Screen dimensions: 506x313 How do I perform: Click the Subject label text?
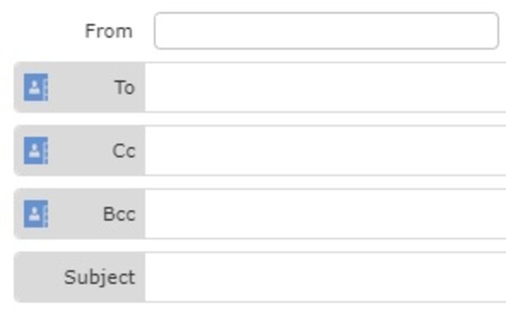[x=99, y=278]
